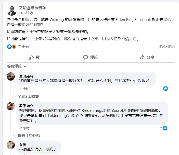Open 有禾's avatar thumbnail
The height and width of the screenshot is (155, 179).
pos(11,145)
